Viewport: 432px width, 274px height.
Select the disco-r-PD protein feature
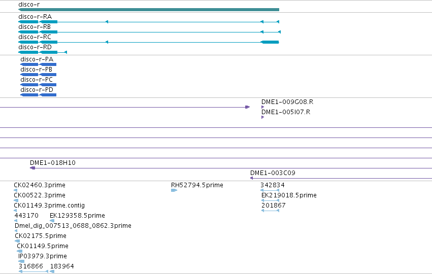point(38,95)
